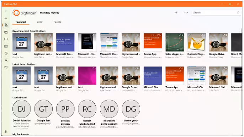Click the 'Leaderboard' heading
Screen dimensions: 244x137
click(x=20, y=97)
